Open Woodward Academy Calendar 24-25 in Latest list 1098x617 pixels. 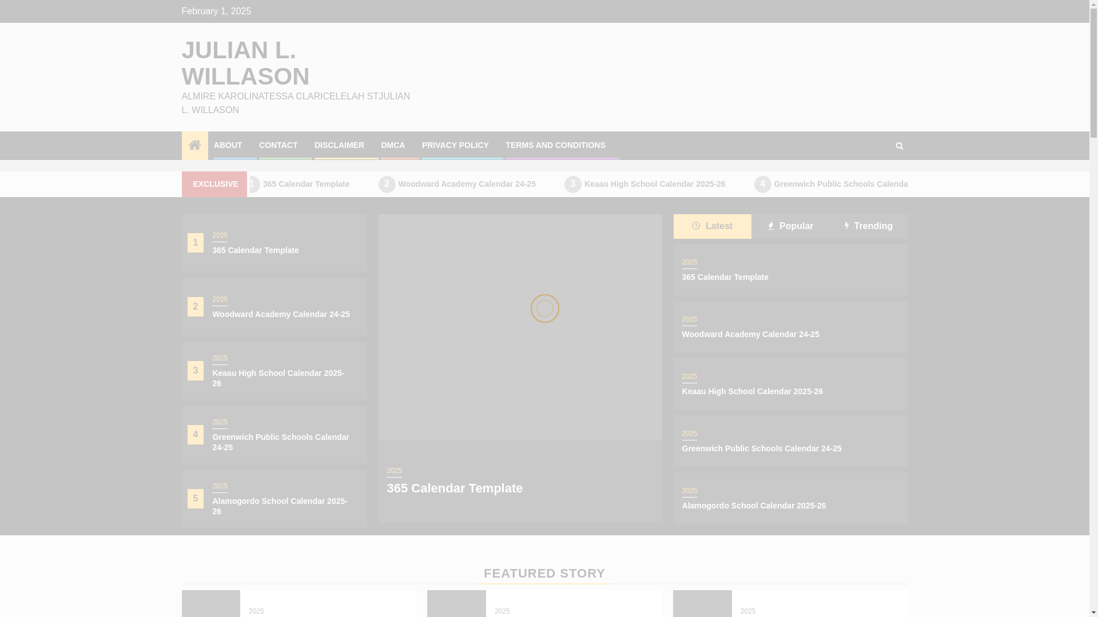pyautogui.click(x=750, y=334)
